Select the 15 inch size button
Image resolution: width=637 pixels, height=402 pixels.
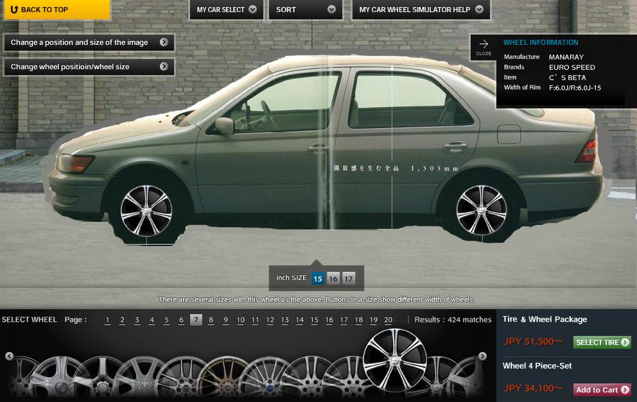tap(317, 278)
